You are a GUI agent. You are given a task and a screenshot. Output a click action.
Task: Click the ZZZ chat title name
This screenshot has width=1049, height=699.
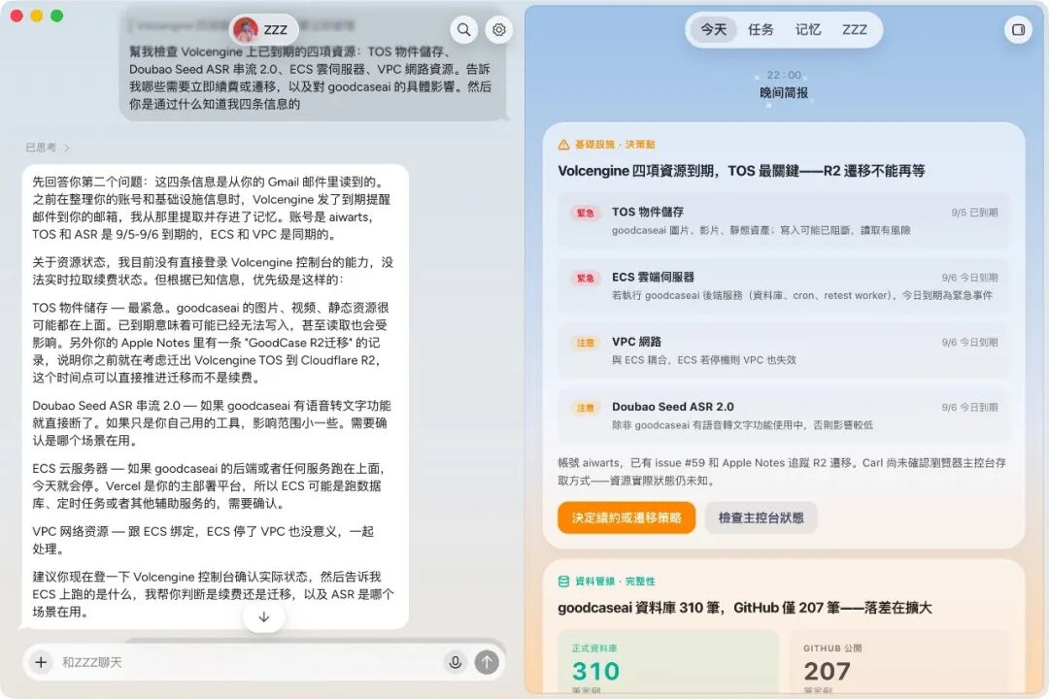point(276,29)
